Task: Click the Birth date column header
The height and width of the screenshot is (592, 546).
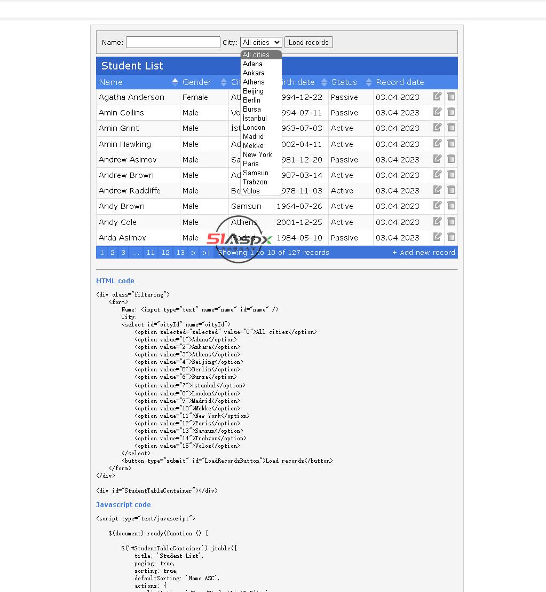Action: 301,82
